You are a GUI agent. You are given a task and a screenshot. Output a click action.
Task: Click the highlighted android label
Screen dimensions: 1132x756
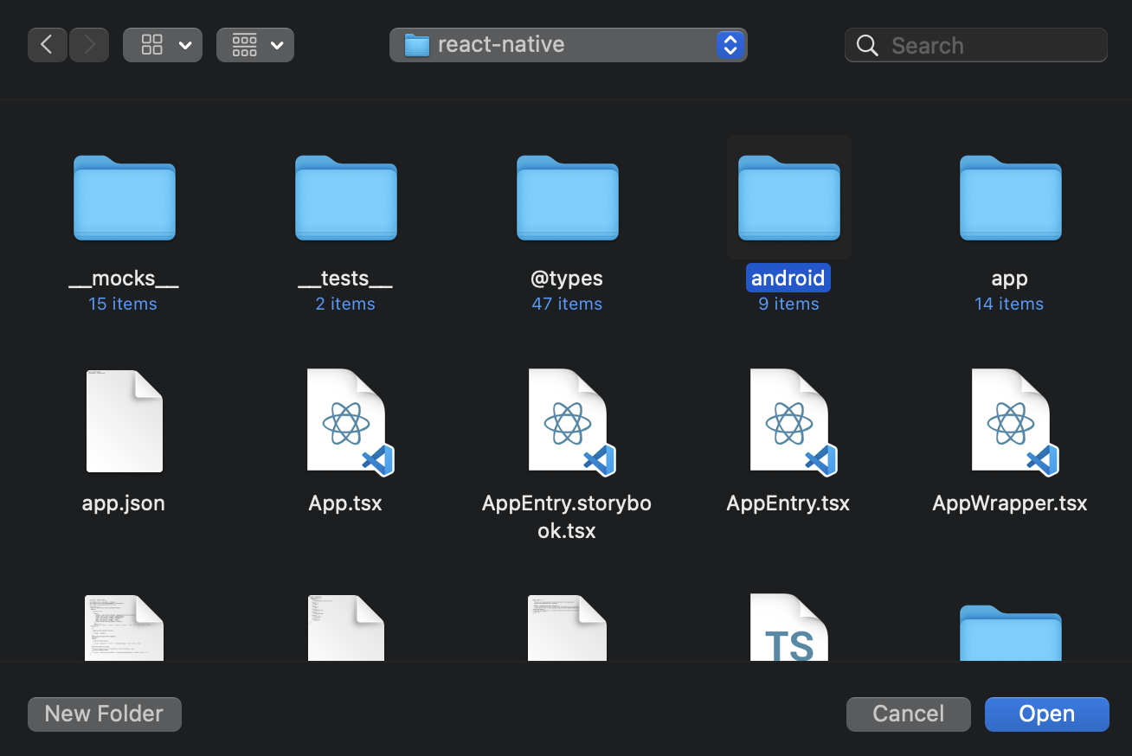click(788, 279)
